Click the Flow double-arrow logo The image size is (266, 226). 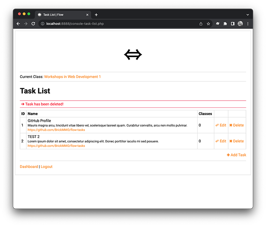(133, 55)
